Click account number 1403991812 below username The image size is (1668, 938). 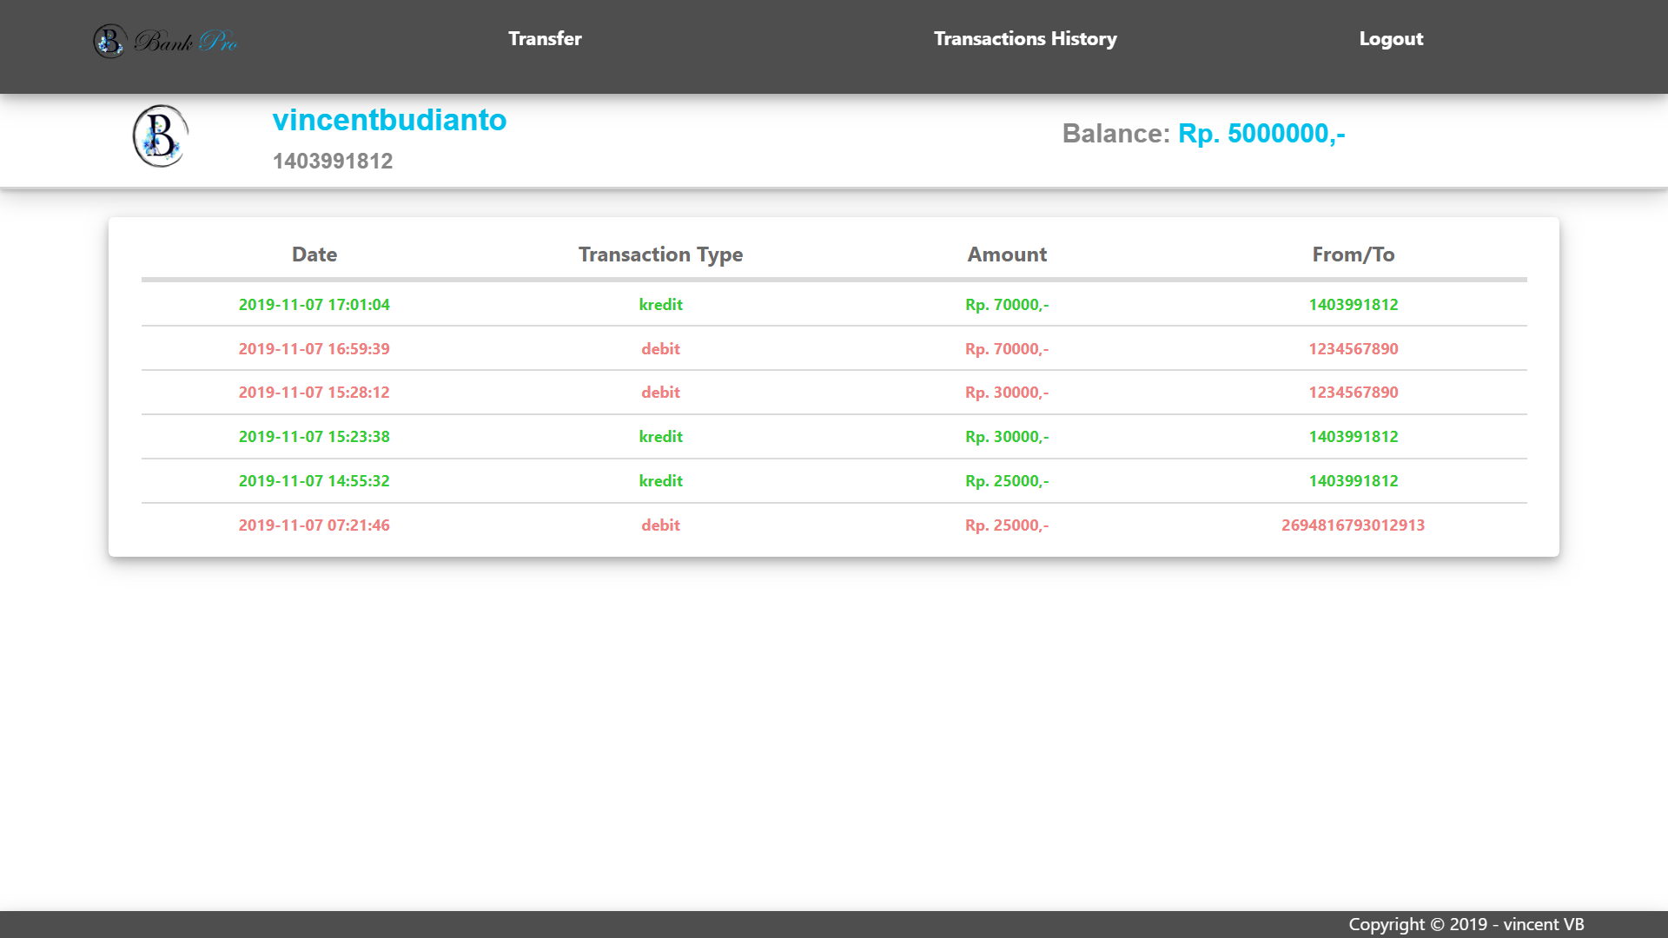[333, 161]
